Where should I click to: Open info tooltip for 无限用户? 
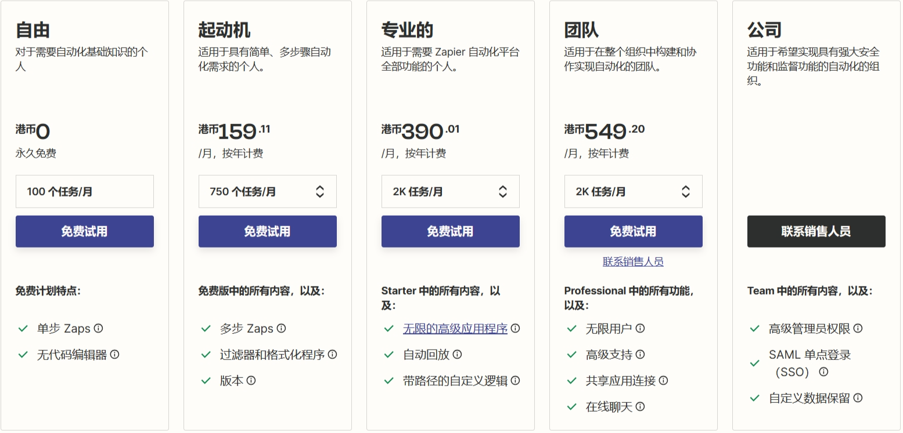641,328
